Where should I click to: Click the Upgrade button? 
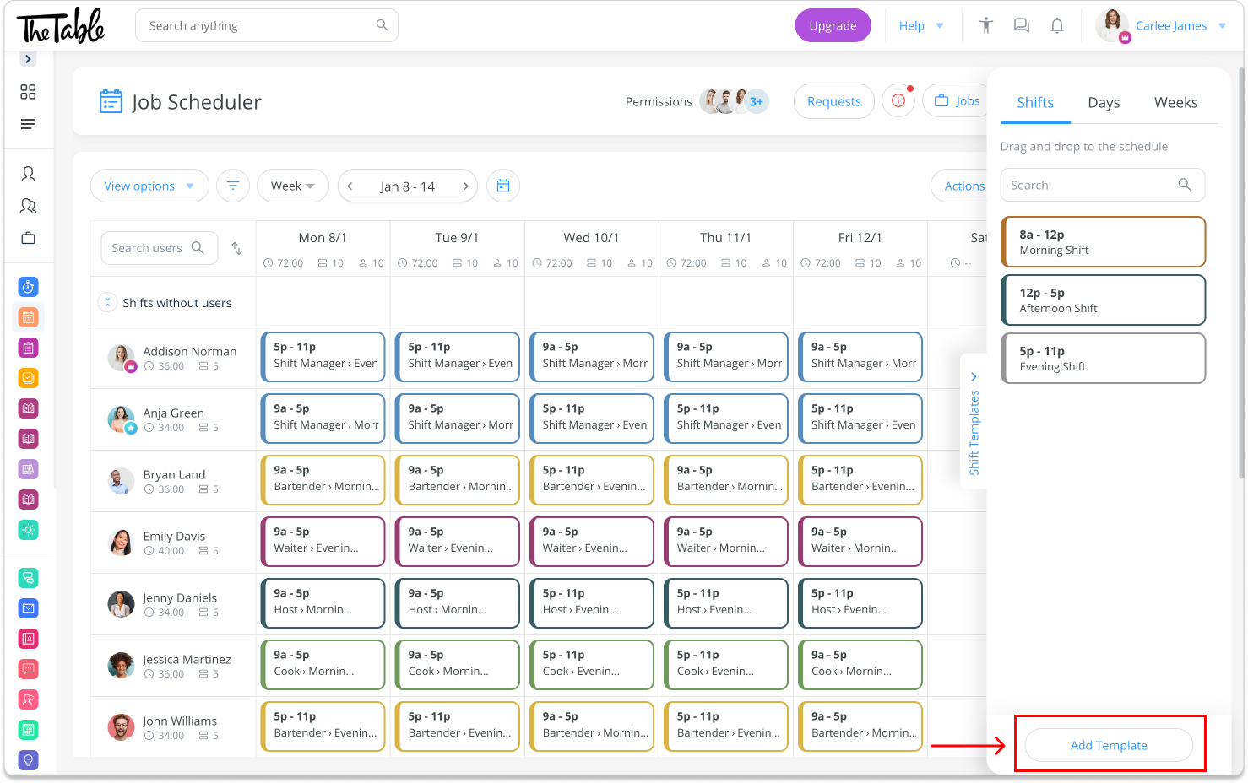tap(833, 25)
